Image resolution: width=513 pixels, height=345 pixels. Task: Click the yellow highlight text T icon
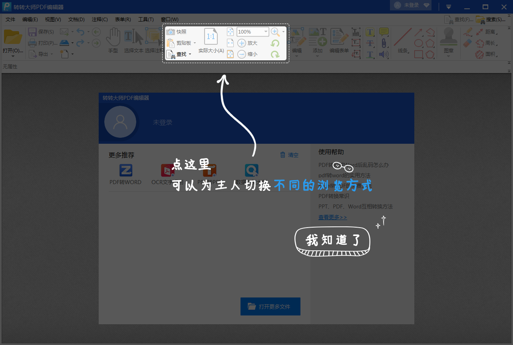tap(370, 32)
